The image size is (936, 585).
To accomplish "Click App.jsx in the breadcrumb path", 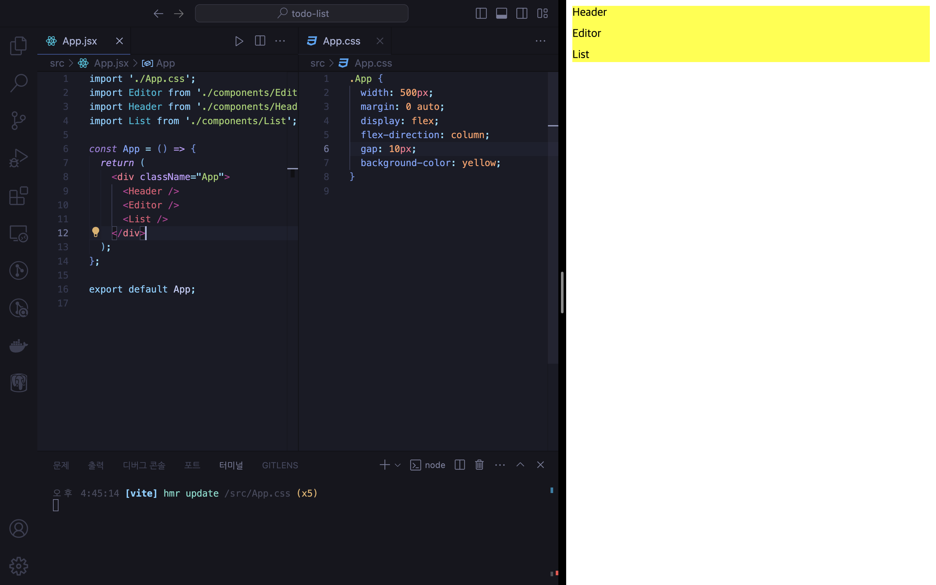I will (x=111, y=63).
